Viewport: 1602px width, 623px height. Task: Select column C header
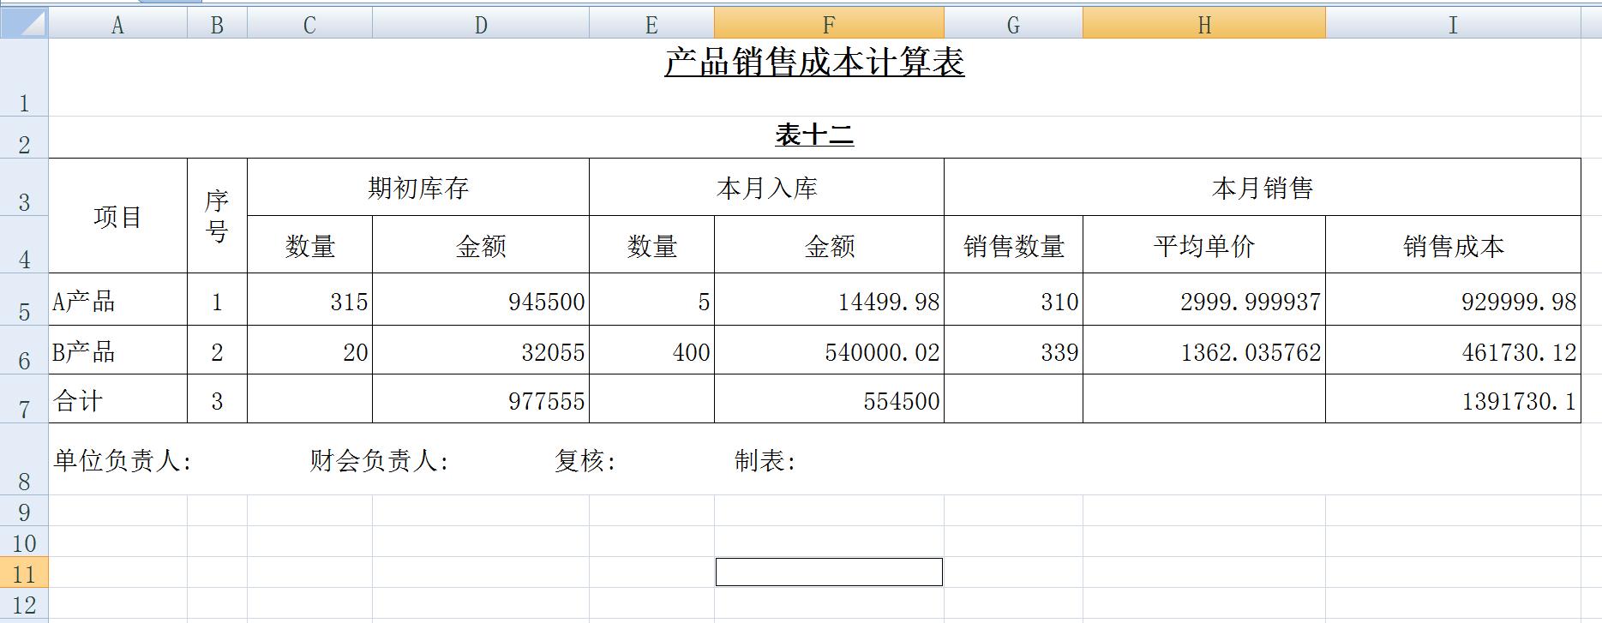[x=309, y=24]
